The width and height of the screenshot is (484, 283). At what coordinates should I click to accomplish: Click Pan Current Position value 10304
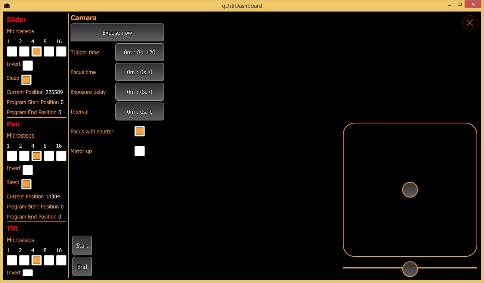tap(53, 196)
